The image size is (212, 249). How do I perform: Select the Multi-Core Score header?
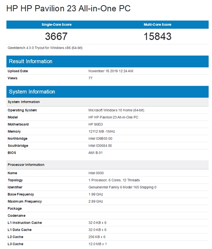(x=157, y=24)
